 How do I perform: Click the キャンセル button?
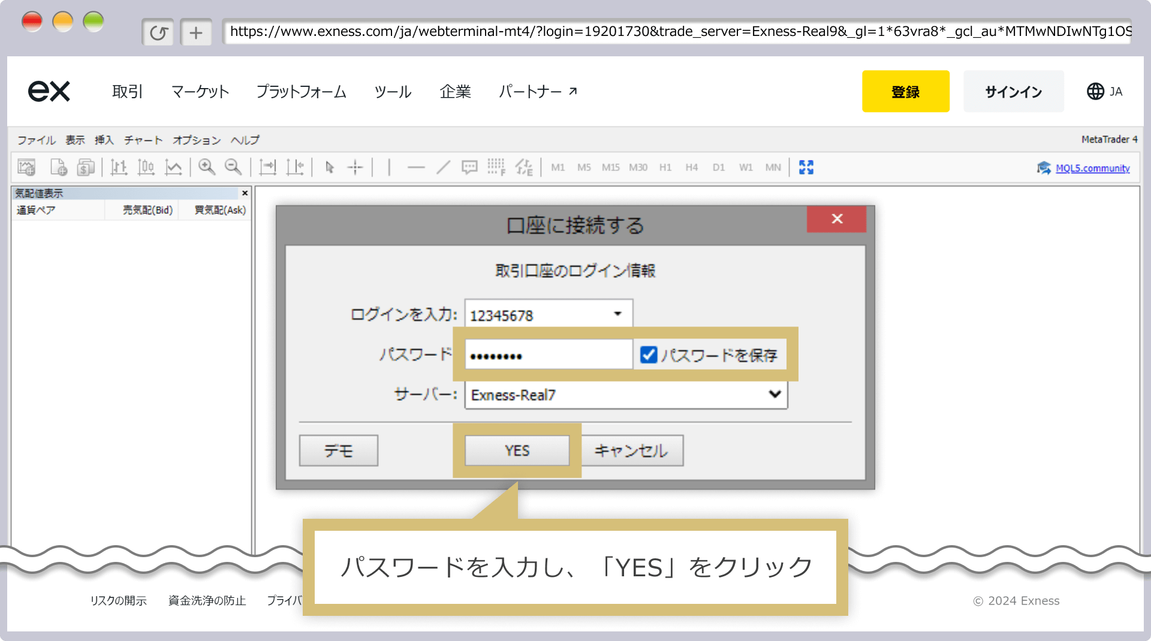(631, 450)
